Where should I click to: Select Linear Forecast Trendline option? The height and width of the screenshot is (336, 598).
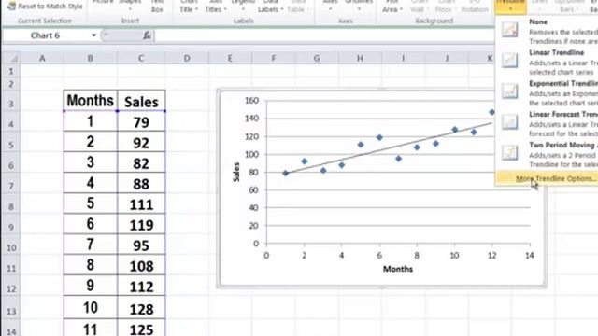547,123
